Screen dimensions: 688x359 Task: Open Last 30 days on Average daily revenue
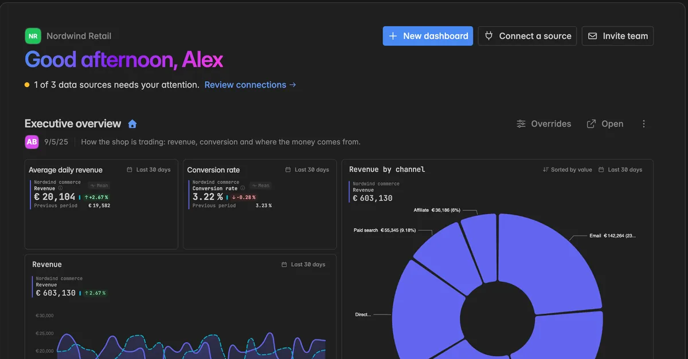point(148,169)
